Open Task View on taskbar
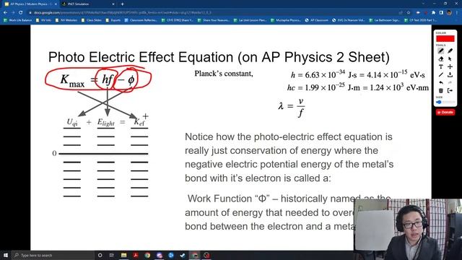 click(112, 255)
